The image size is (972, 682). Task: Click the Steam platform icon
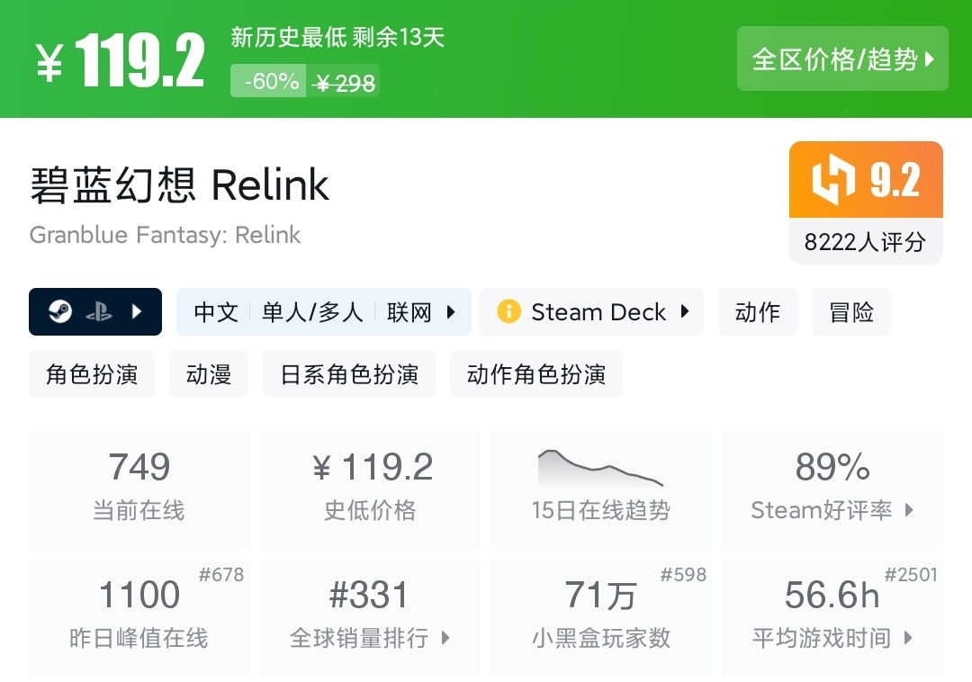60,312
